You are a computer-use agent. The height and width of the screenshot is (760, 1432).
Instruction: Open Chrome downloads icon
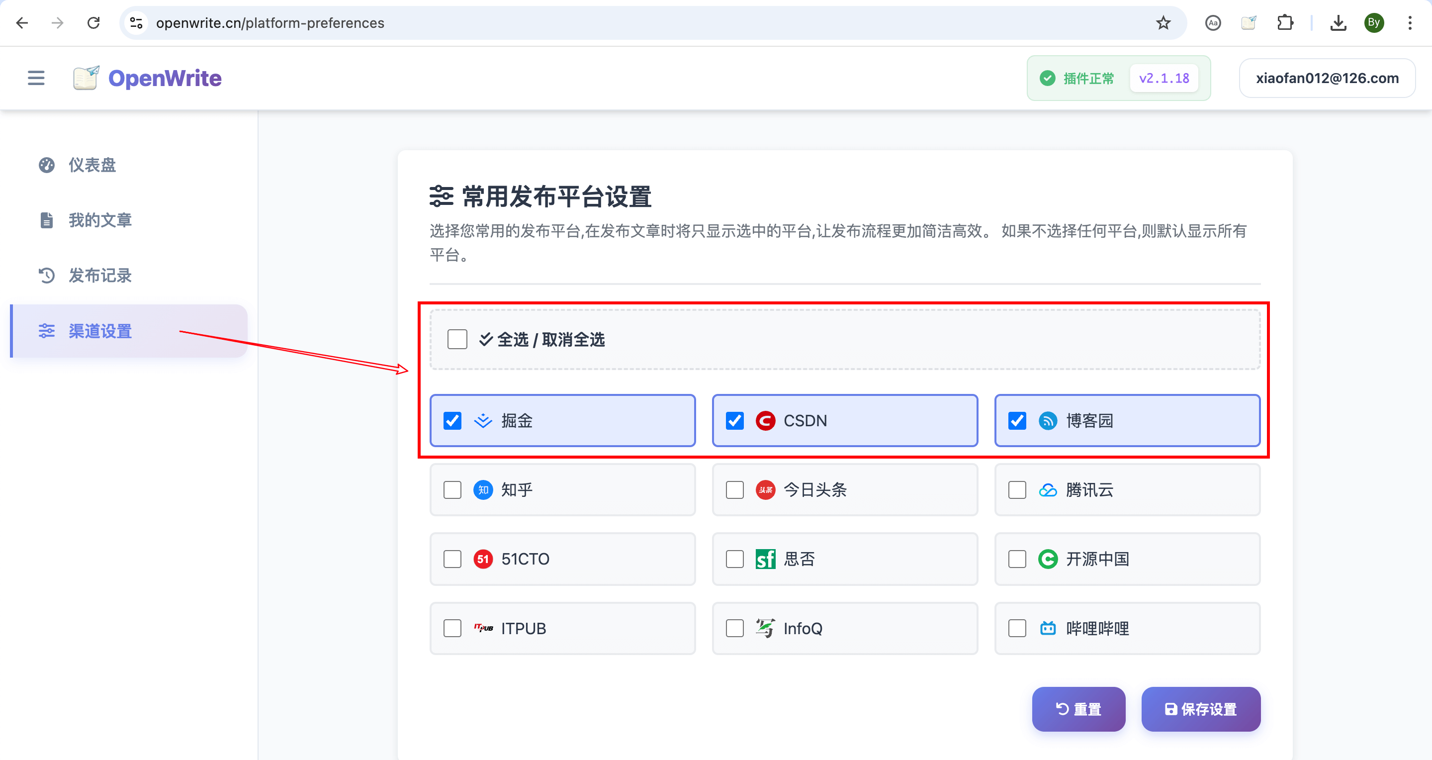point(1338,23)
